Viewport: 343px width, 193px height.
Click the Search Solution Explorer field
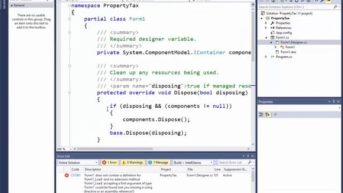(x=295, y=7)
